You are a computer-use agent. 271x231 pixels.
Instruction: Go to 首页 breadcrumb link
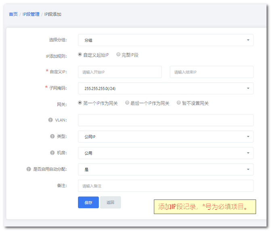(x=13, y=14)
